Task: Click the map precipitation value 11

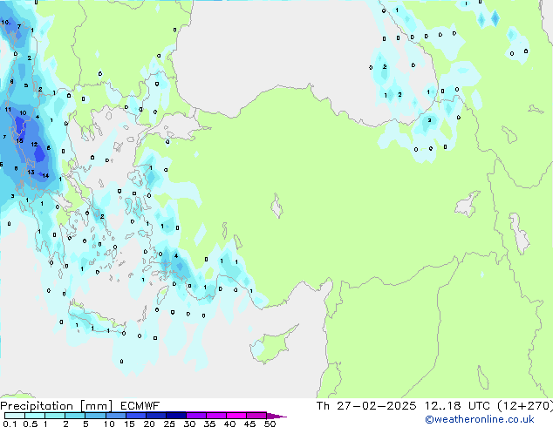Action: [x=8, y=110]
